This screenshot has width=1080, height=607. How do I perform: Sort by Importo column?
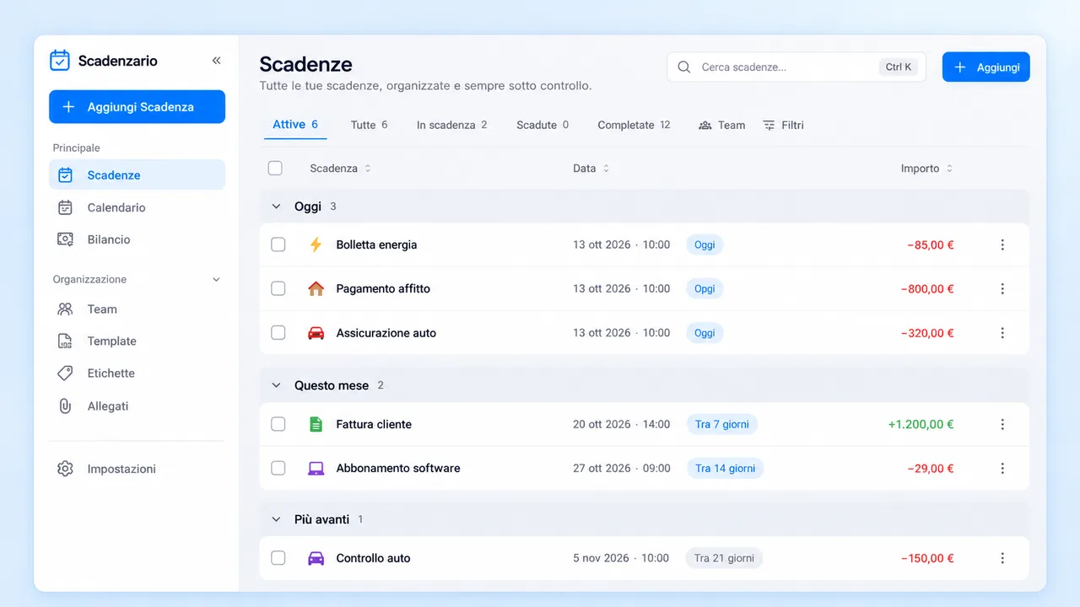tap(926, 169)
